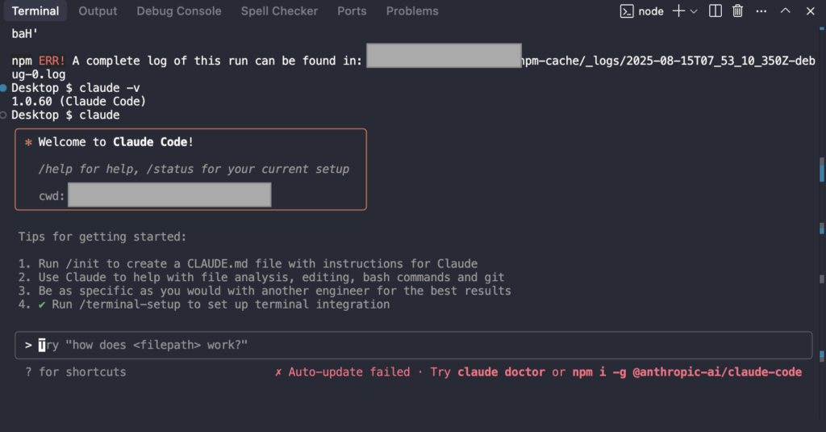Maximize panel with the up chevron
826x432 pixels.
(x=786, y=10)
